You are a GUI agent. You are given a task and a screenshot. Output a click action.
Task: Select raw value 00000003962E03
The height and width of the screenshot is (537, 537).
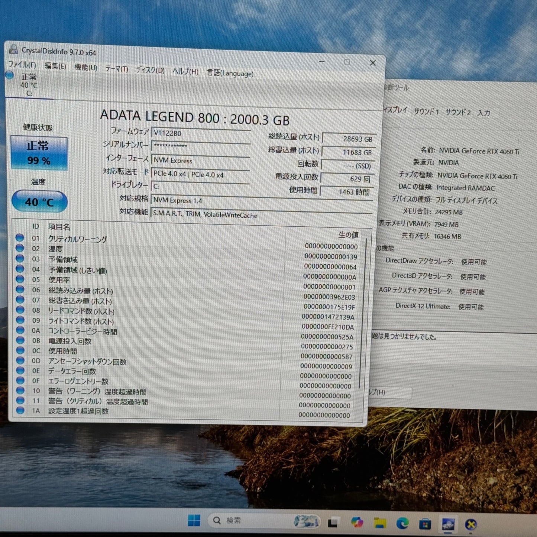(329, 297)
